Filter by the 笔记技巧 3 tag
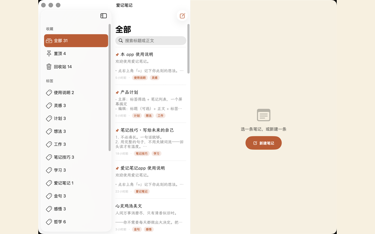The width and height of the screenshot is (375, 234). 76,157
